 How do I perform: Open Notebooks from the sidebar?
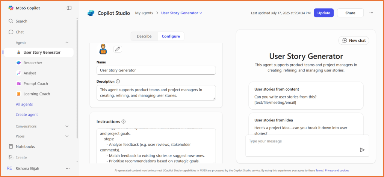[25, 147]
